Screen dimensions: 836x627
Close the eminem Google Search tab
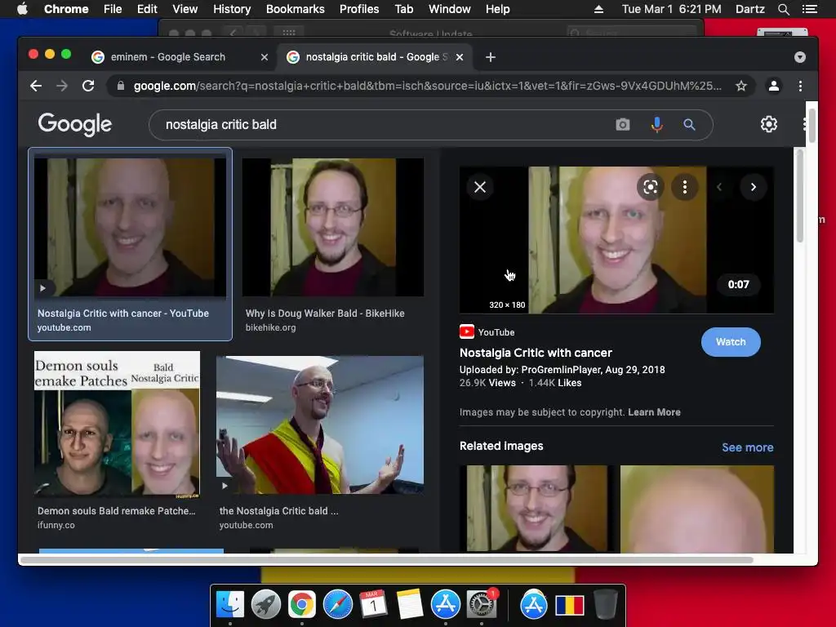pos(265,57)
